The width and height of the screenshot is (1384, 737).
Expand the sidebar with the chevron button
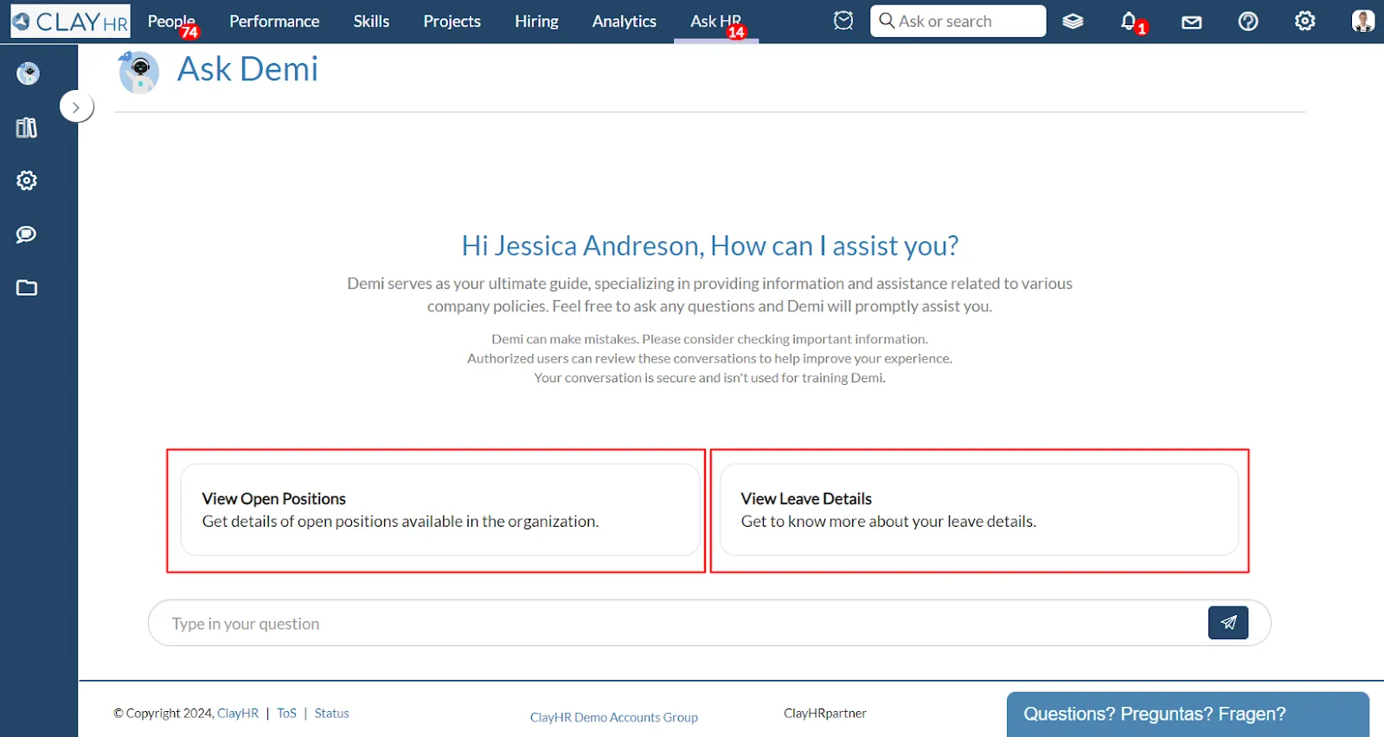pos(76,107)
